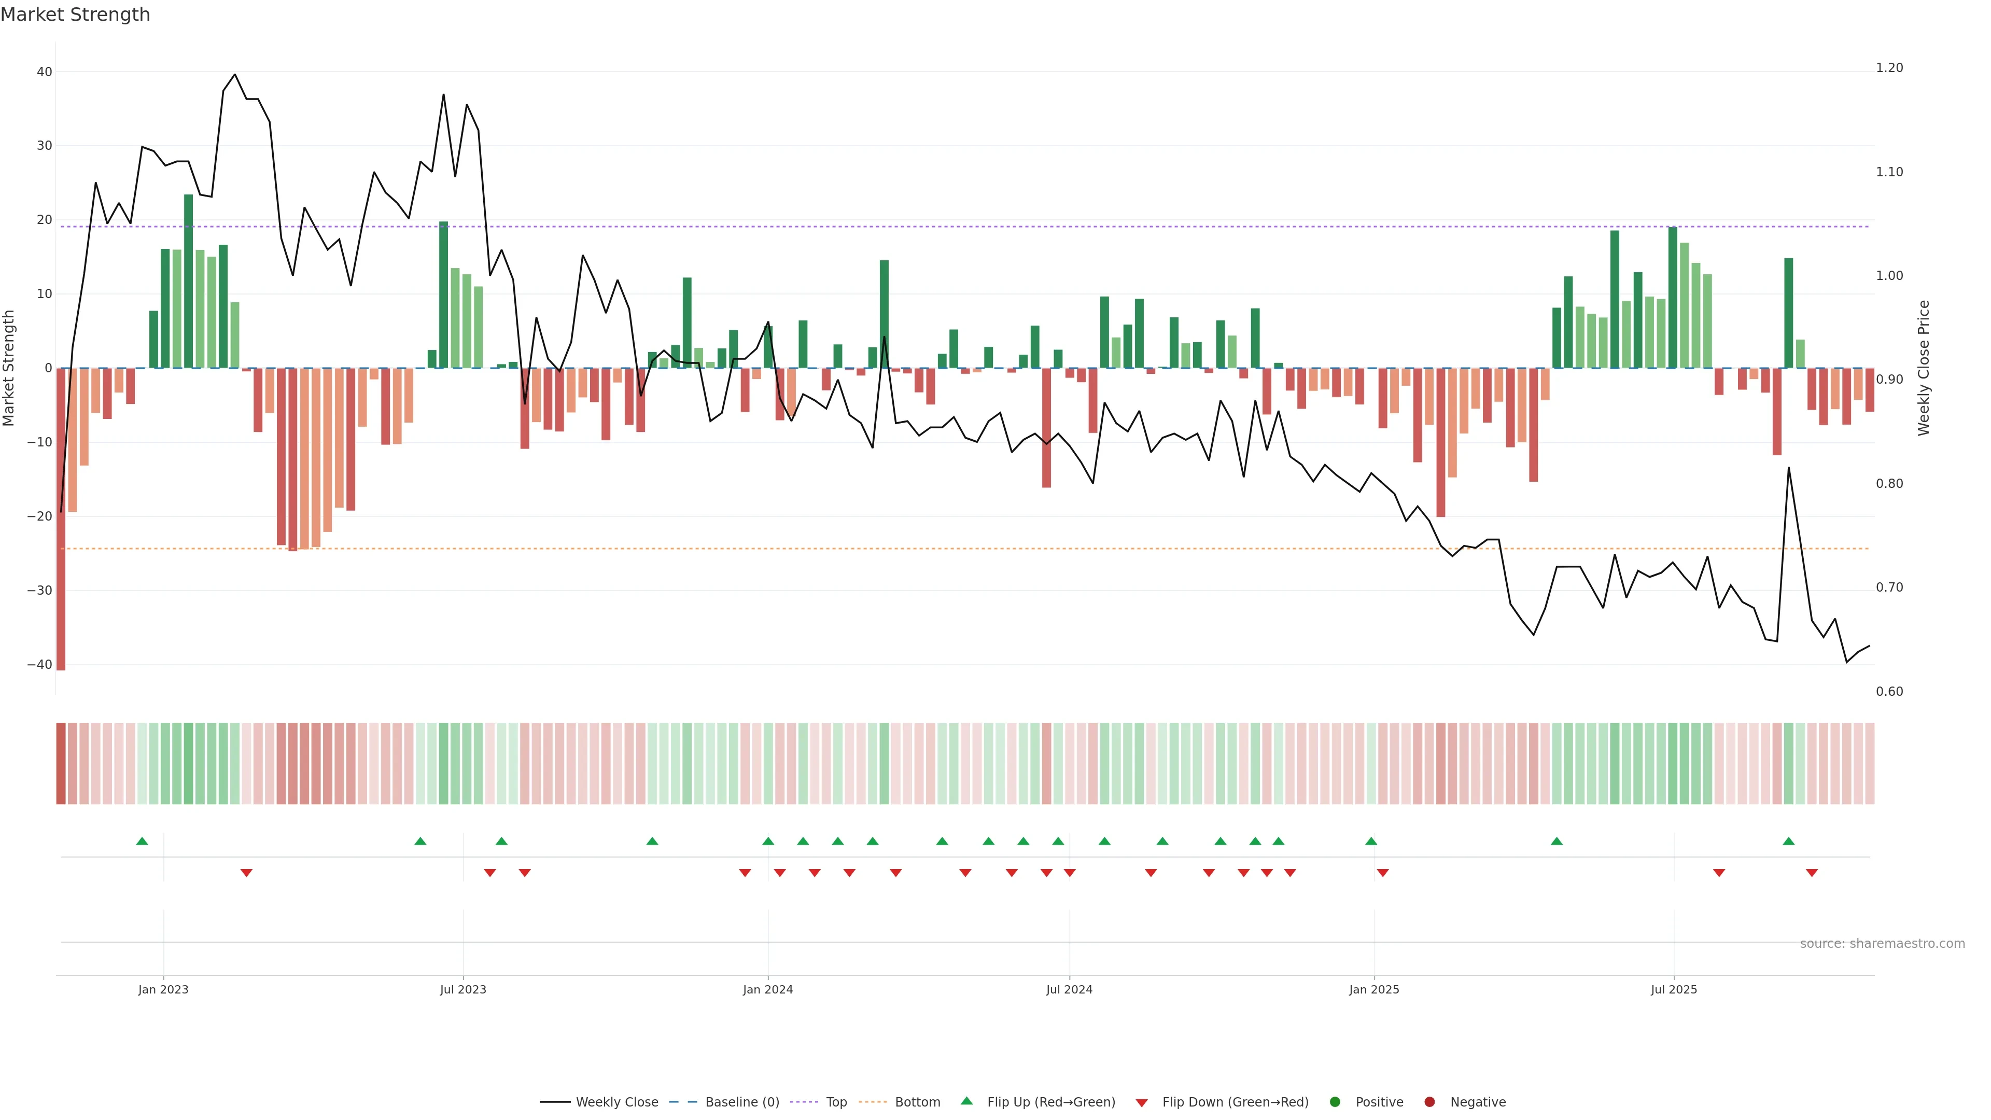This screenshot has height=1120, width=1991.
Task: Click the Market Strength chart title
Action: [75, 15]
